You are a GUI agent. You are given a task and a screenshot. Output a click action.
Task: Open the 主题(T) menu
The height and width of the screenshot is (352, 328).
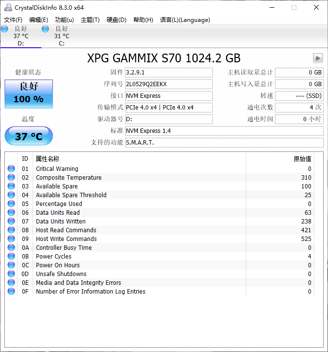coord(90,20)
